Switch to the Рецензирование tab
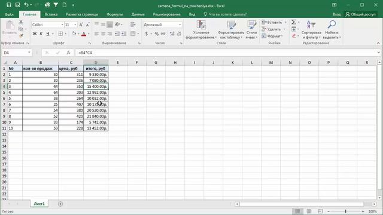The height and width of the screenshot is (215, 383). [x=167, y=14]
